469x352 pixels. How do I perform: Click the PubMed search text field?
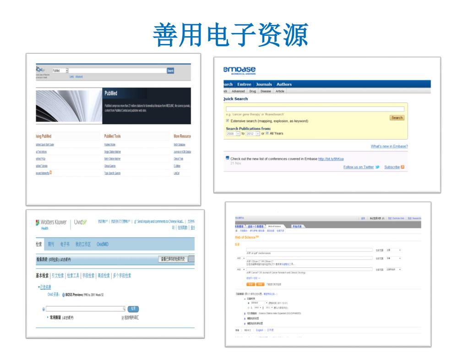(x=118, y=71)
